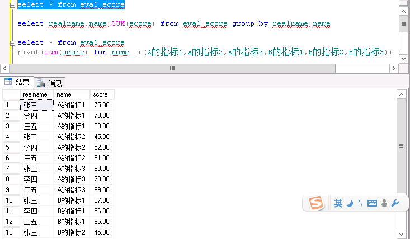Click the editor horizontal scroll right arrow
410x239 pixels.
(x=394, y=68)
